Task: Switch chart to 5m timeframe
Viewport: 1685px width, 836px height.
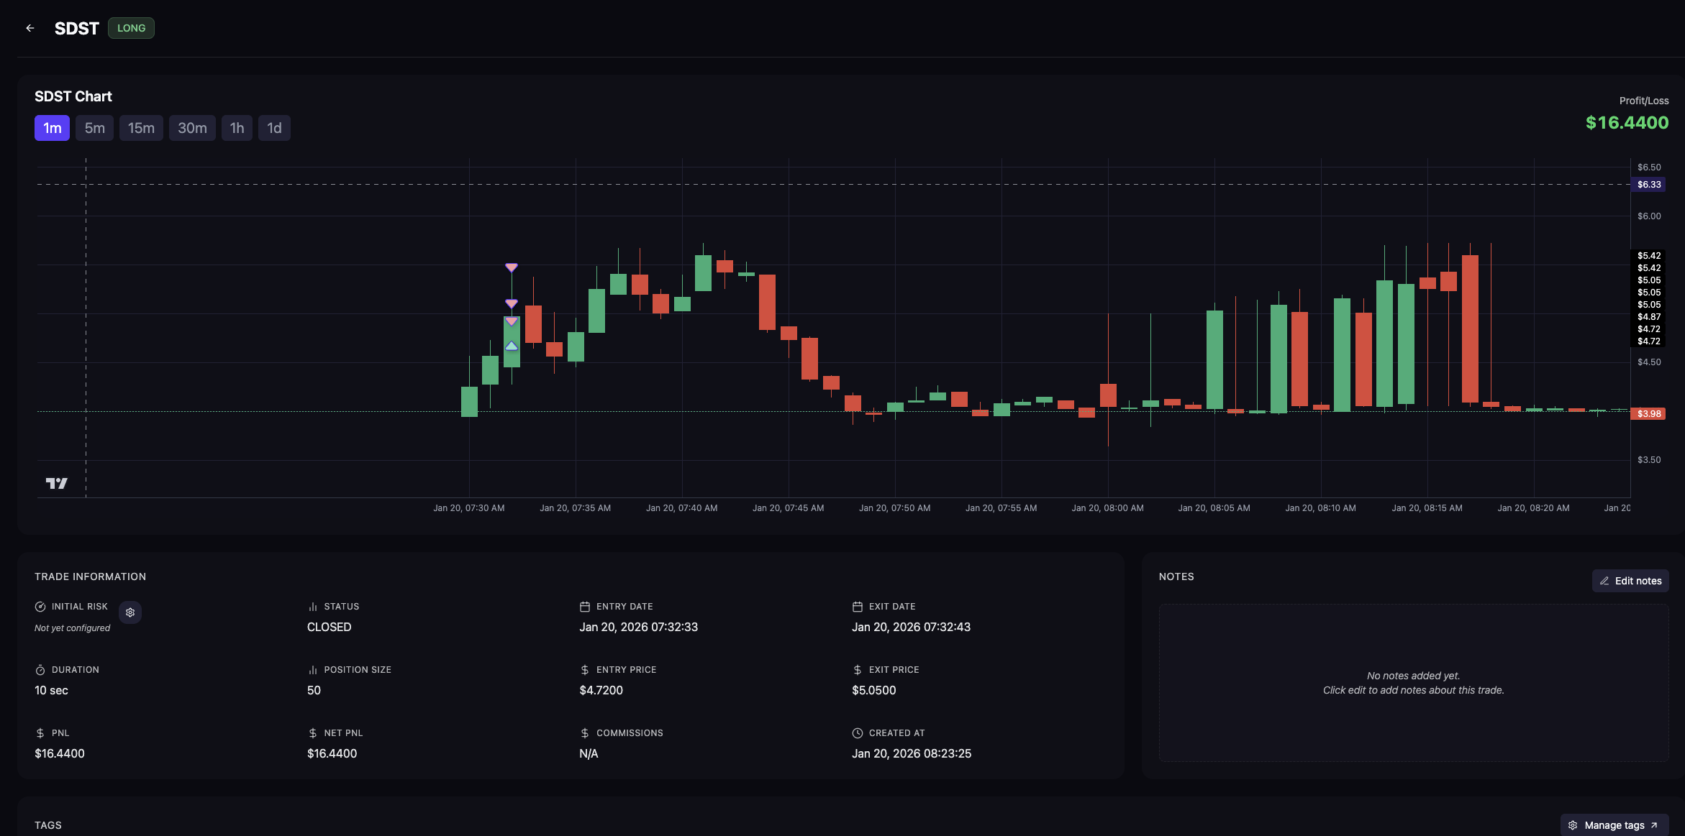Action: tap(94, 128)
